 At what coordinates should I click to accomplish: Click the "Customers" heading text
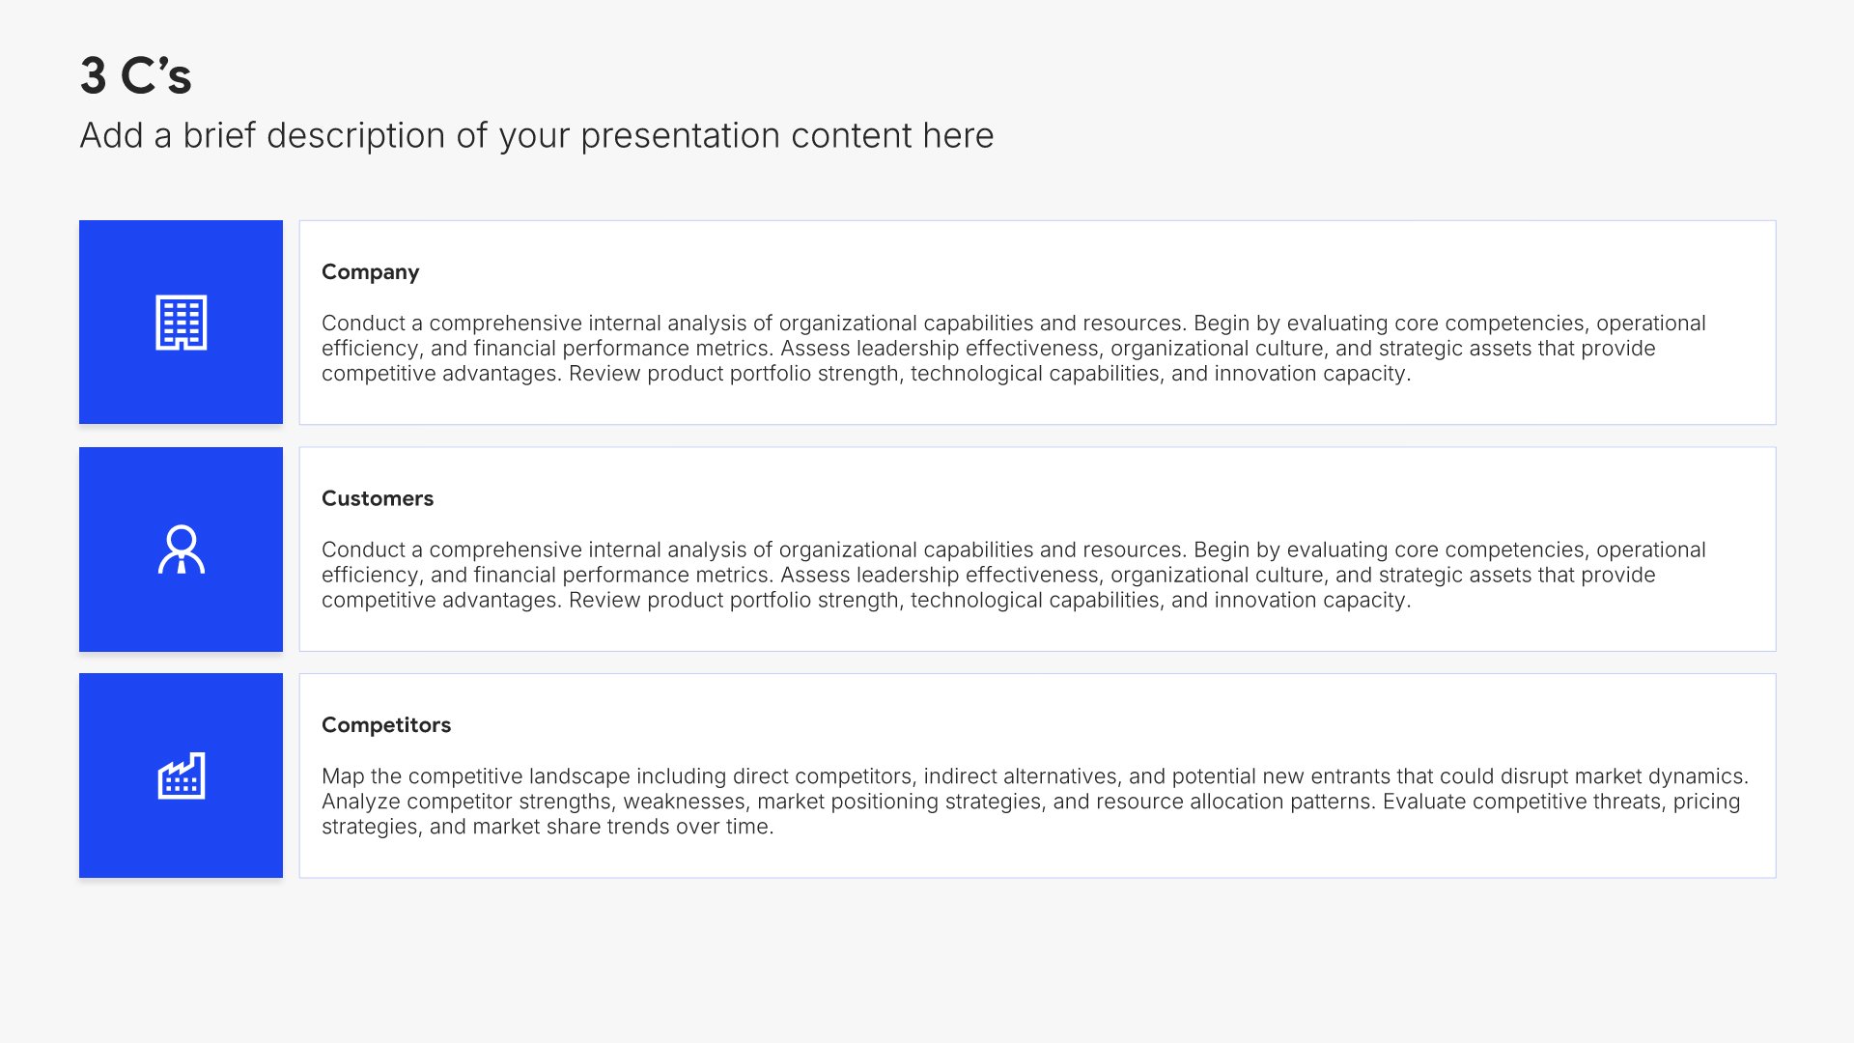[377, 499]
